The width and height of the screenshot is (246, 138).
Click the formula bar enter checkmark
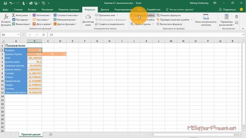click(37, 35)
